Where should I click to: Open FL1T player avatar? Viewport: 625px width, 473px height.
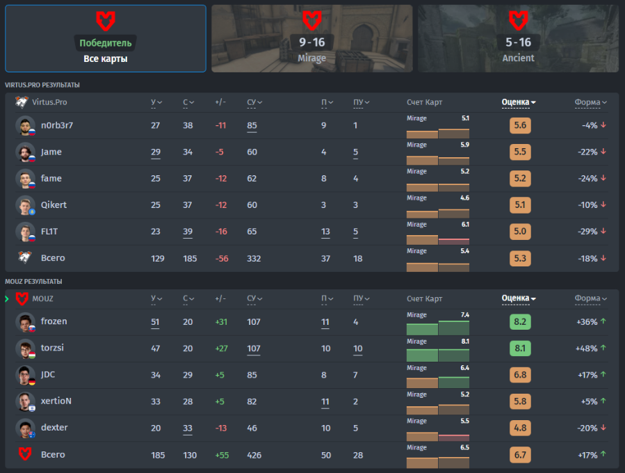26,232
